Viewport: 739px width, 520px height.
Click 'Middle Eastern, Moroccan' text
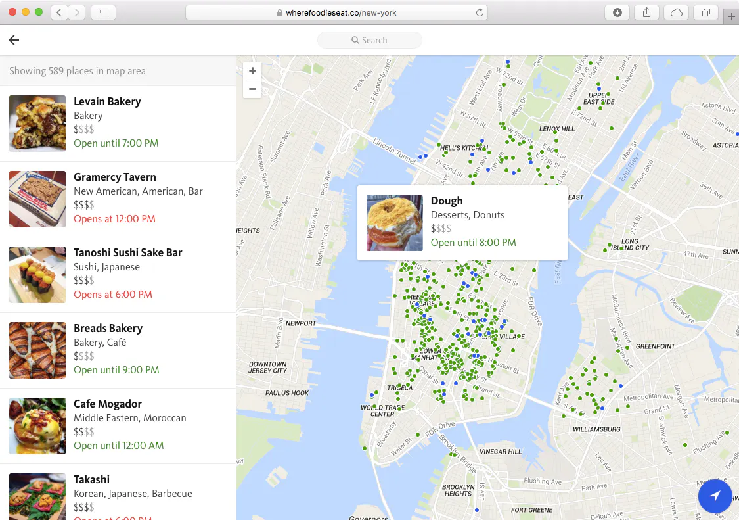(x=129, y=418)
